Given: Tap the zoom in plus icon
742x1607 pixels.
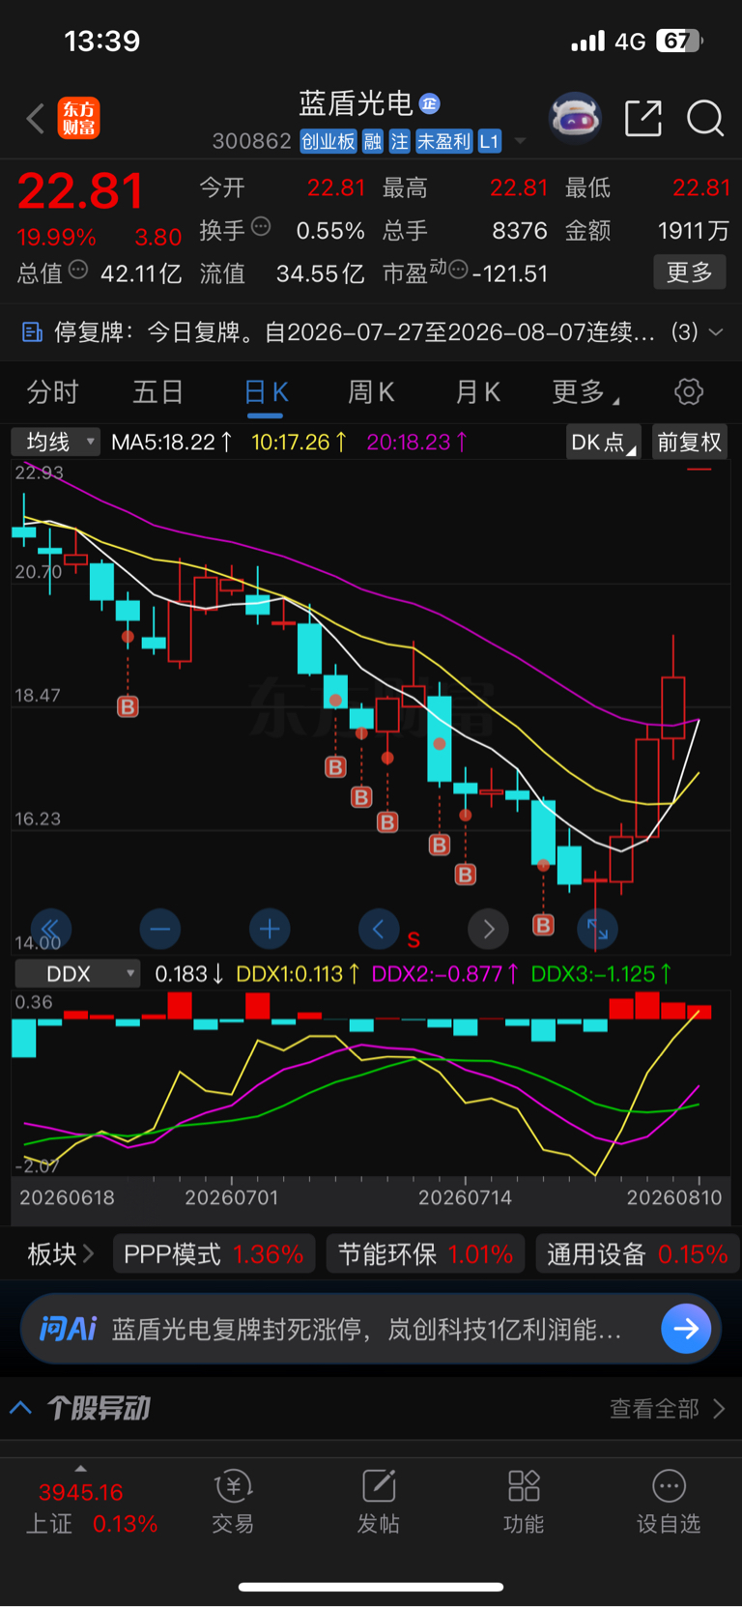Looking at the screenshot, I should pos(270,930).
